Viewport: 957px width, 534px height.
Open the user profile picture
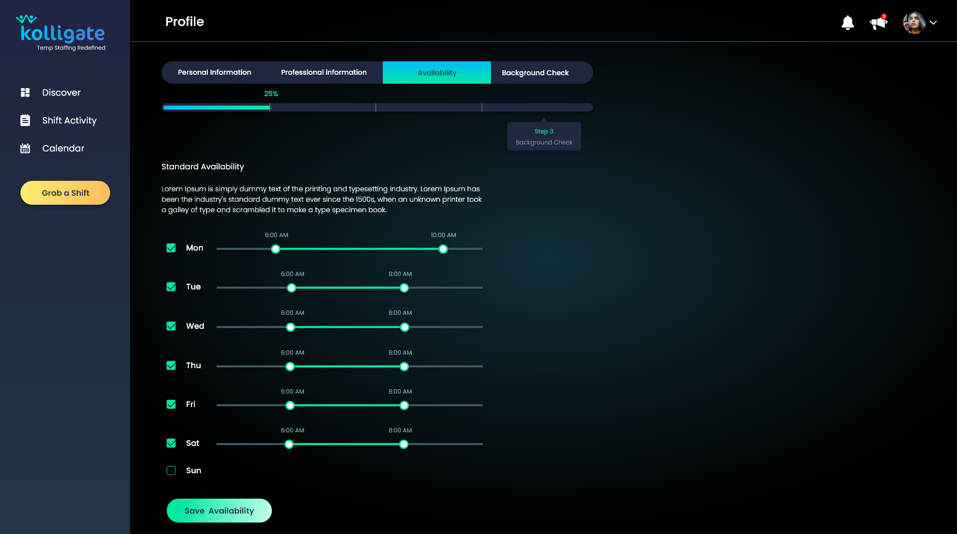914,22
